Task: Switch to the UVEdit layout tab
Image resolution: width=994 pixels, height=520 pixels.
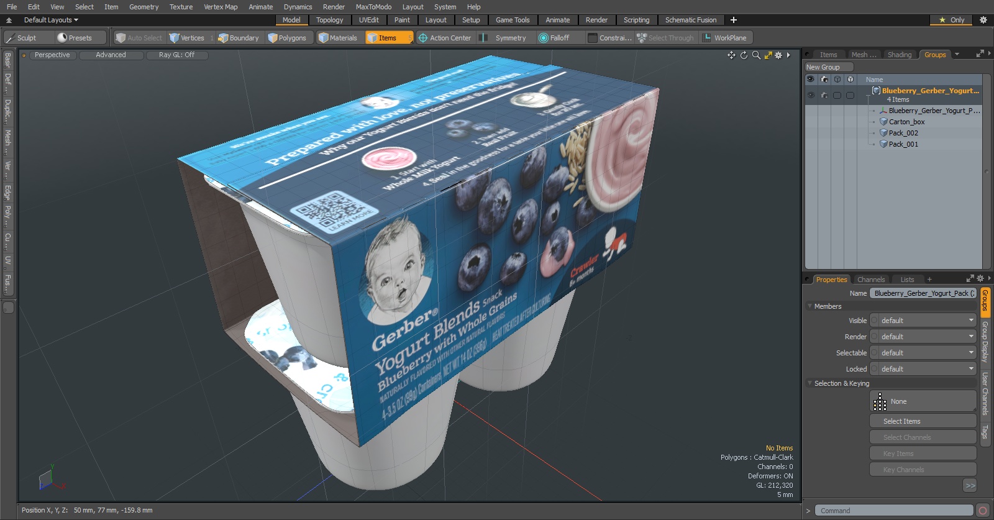Action: coord(368,20)
